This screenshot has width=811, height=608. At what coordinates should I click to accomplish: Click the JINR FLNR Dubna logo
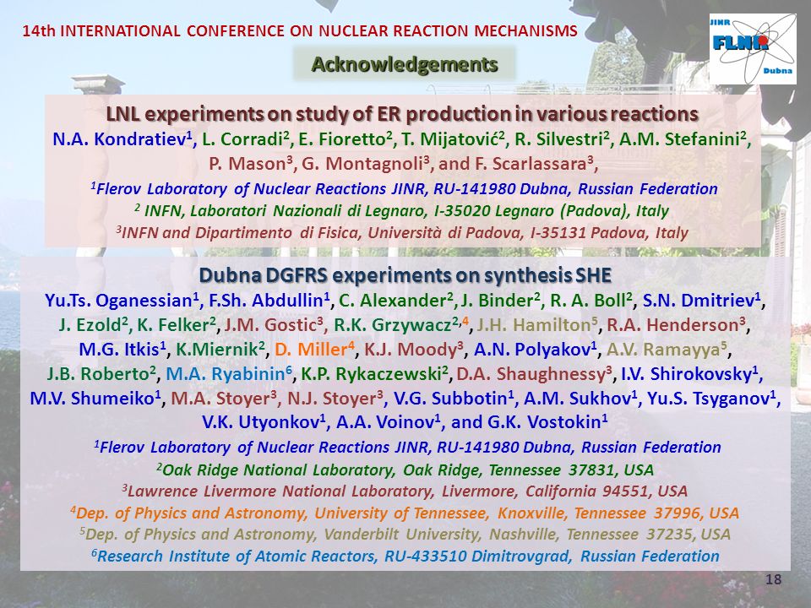[753, 49]
